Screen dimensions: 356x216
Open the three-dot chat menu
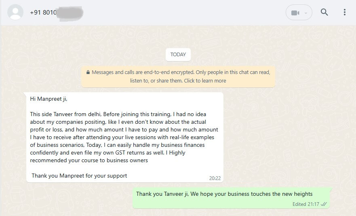[x=344, y=12]
